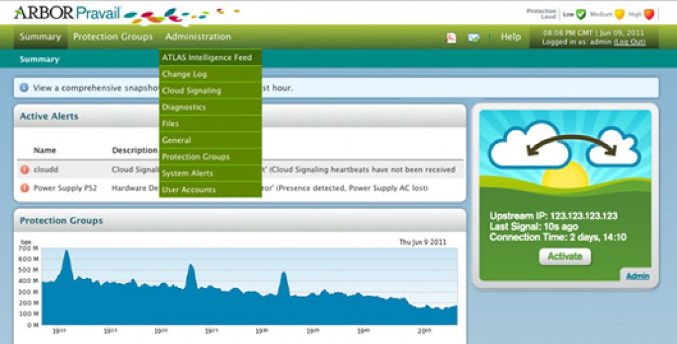Screen dimensions: 677x344
Task: Open the Admin link in cloud widget
Action: point(637,276)
